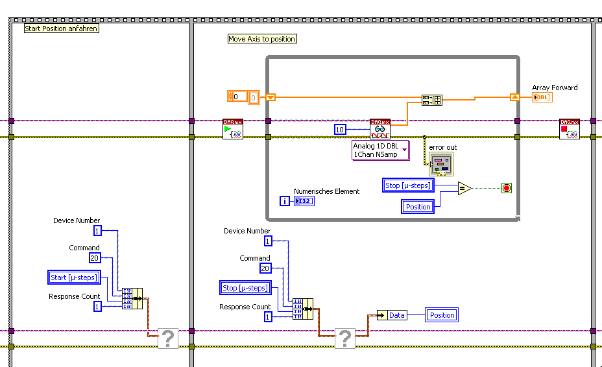
Task: Click the greyed element 0 of the array constant
Action: [x=254, y=98]
